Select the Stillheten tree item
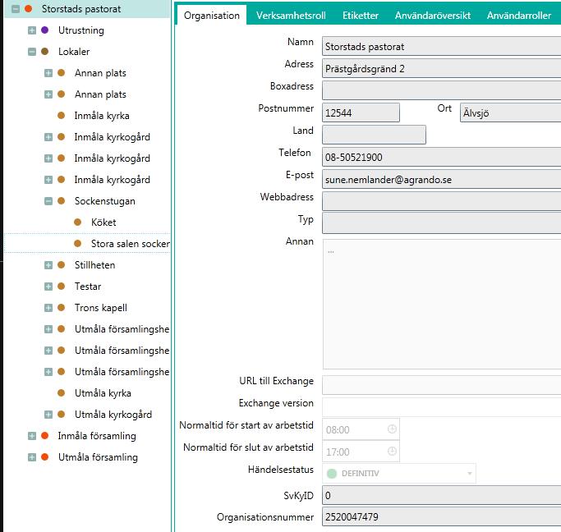Image resolution: width=561 pixels, height=532 pixels. pyautogui.click(x=94, y=265)
